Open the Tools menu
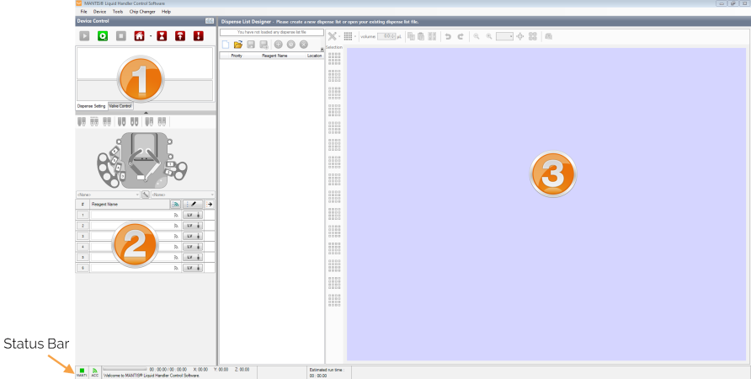The image size is (751, 379). pyautogui.click(x=117, y=12)
